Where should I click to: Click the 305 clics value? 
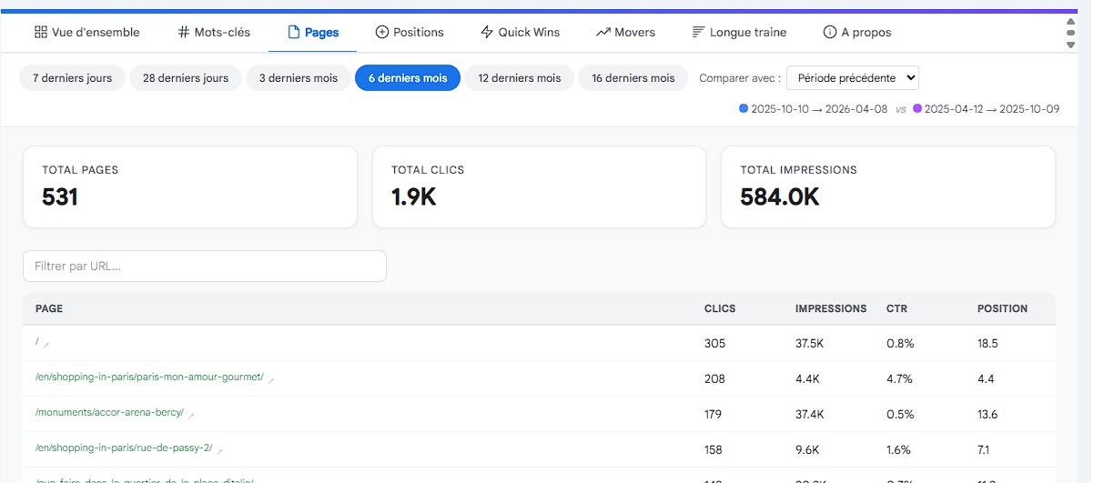pyautogui.click(x=715, y=343)
